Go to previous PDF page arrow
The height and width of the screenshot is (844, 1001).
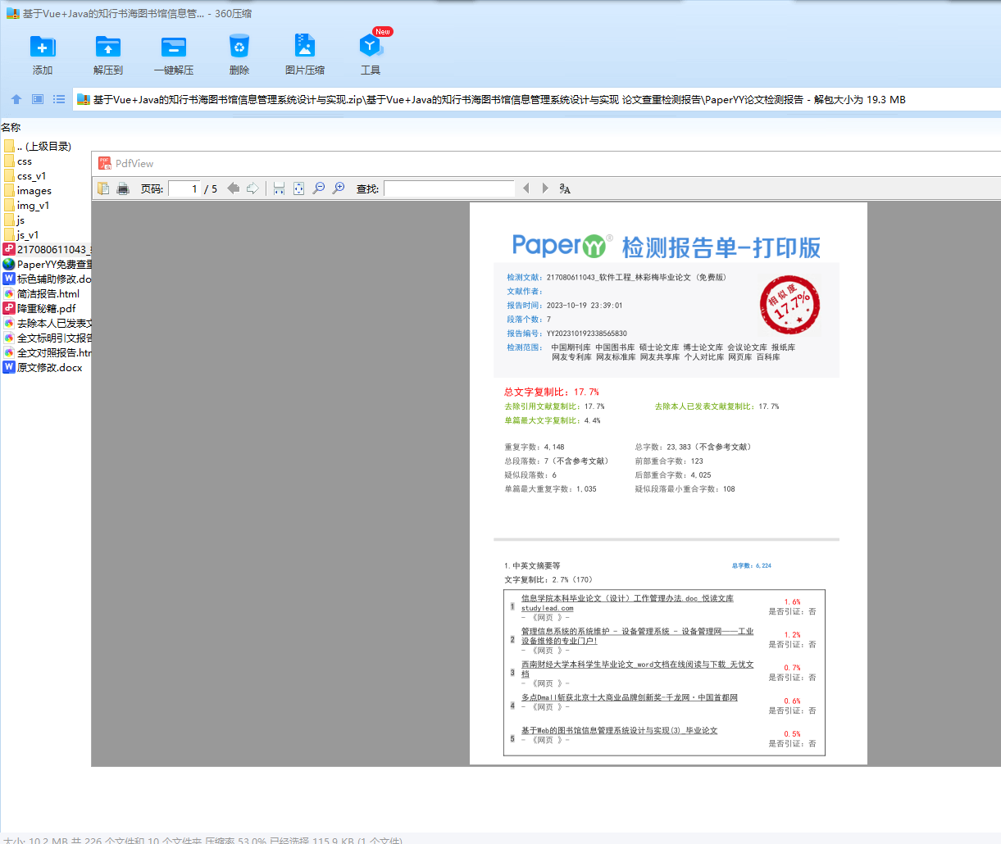(234, 188)
